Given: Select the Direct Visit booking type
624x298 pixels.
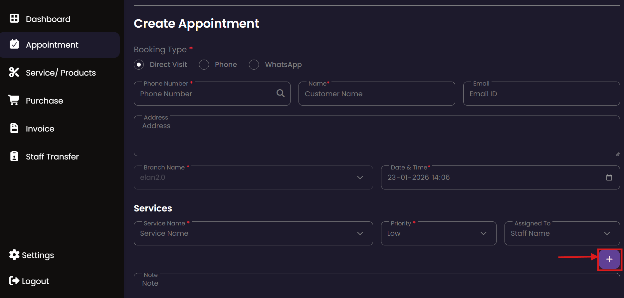Looking at the screenshot, I should click(x=139, y=65).
